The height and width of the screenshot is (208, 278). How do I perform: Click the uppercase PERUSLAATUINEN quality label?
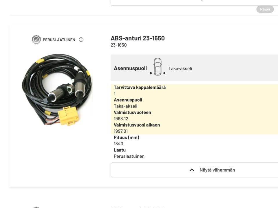pos(59,40)
